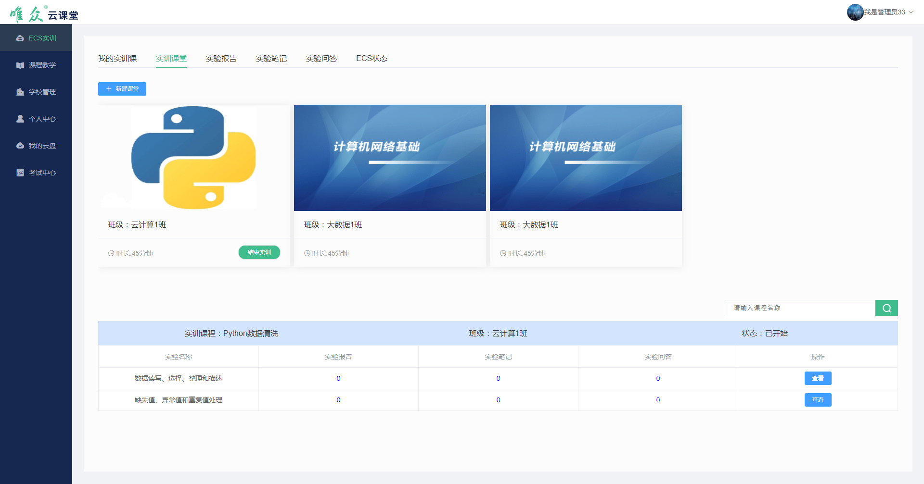Click the green search magnifier button
Screen dimensions: 924x484
point(886,308)
